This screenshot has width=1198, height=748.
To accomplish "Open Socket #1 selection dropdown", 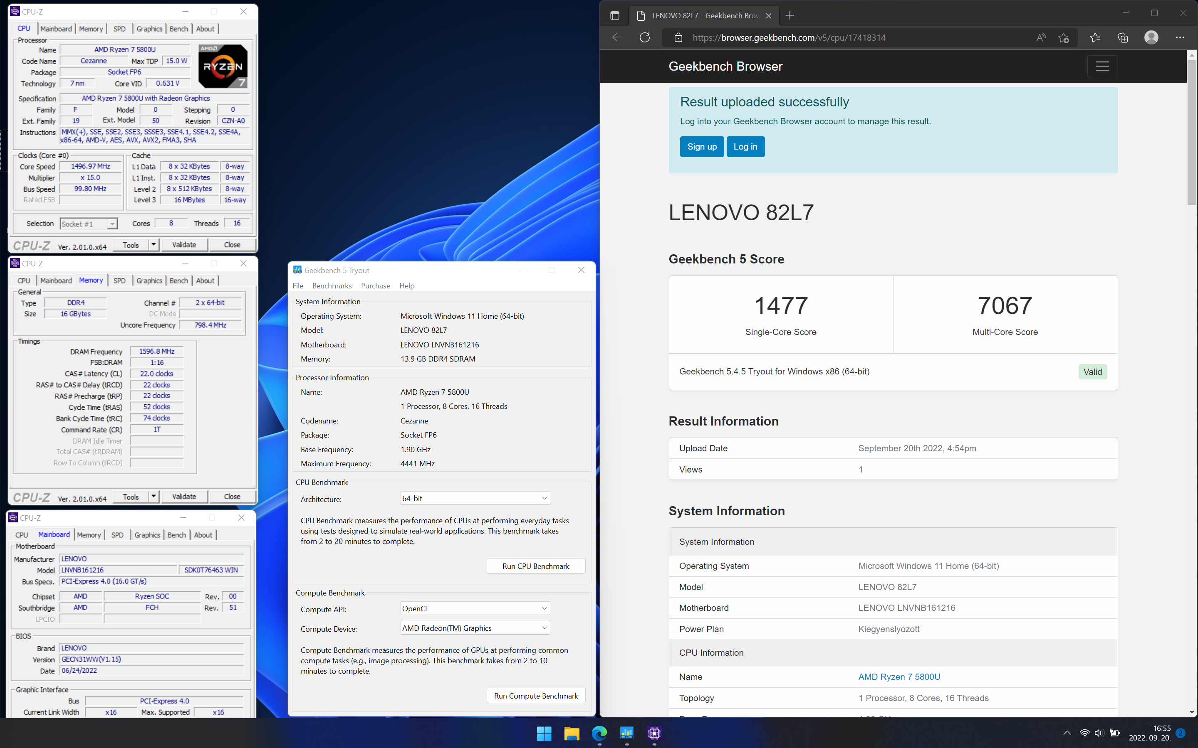I will click(88, 224).
